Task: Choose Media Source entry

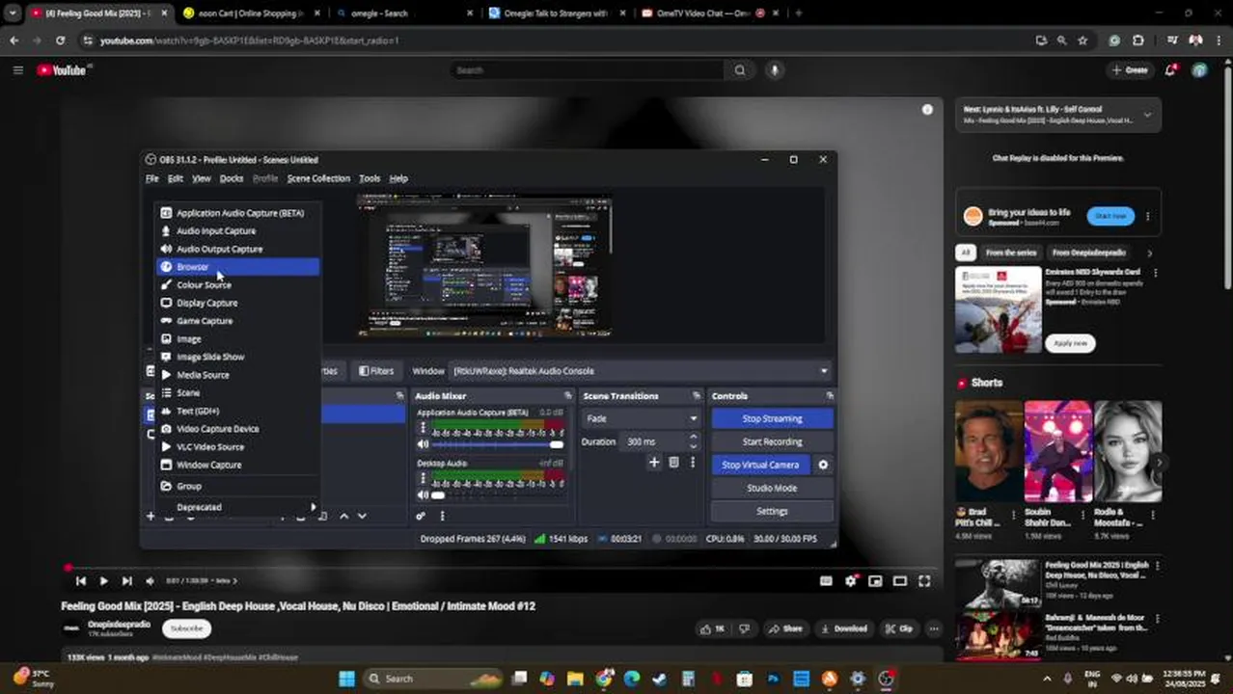Action: [237, 375]
